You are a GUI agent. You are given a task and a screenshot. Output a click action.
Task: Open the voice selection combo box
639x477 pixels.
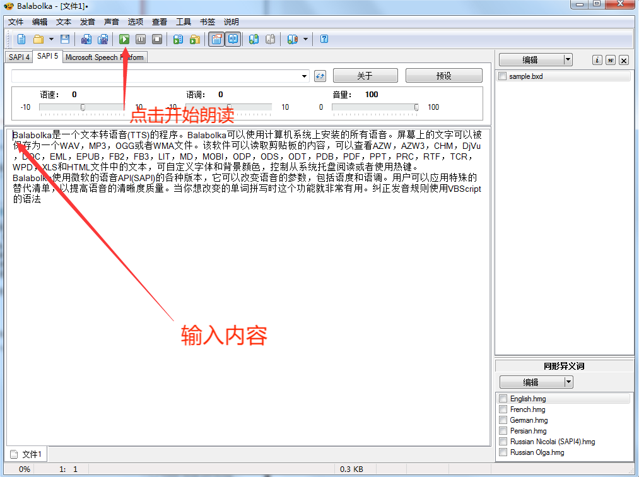pyautogui.click(x=305, y=76)
